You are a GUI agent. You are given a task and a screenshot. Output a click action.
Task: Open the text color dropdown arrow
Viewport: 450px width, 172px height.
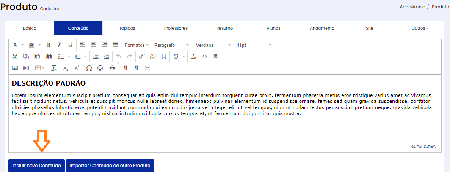22,45
